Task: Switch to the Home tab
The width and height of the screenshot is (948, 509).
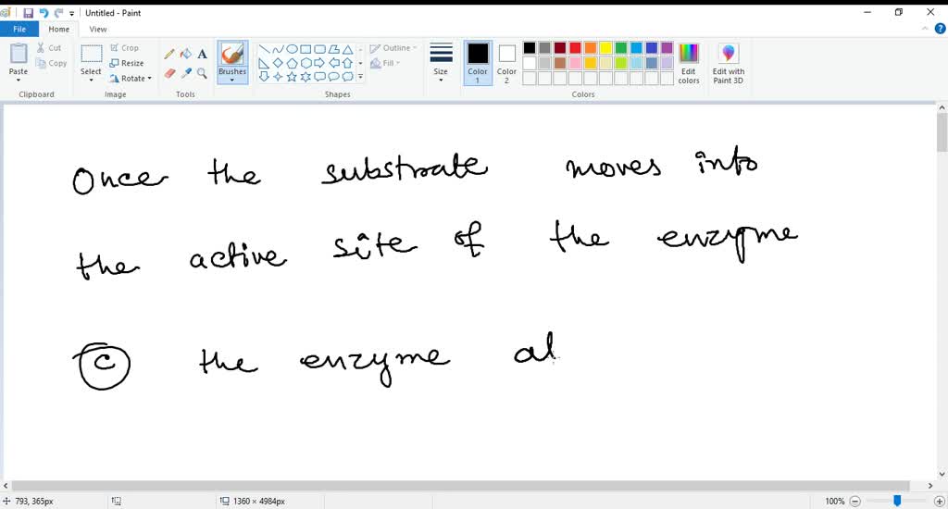Action: 58,29
